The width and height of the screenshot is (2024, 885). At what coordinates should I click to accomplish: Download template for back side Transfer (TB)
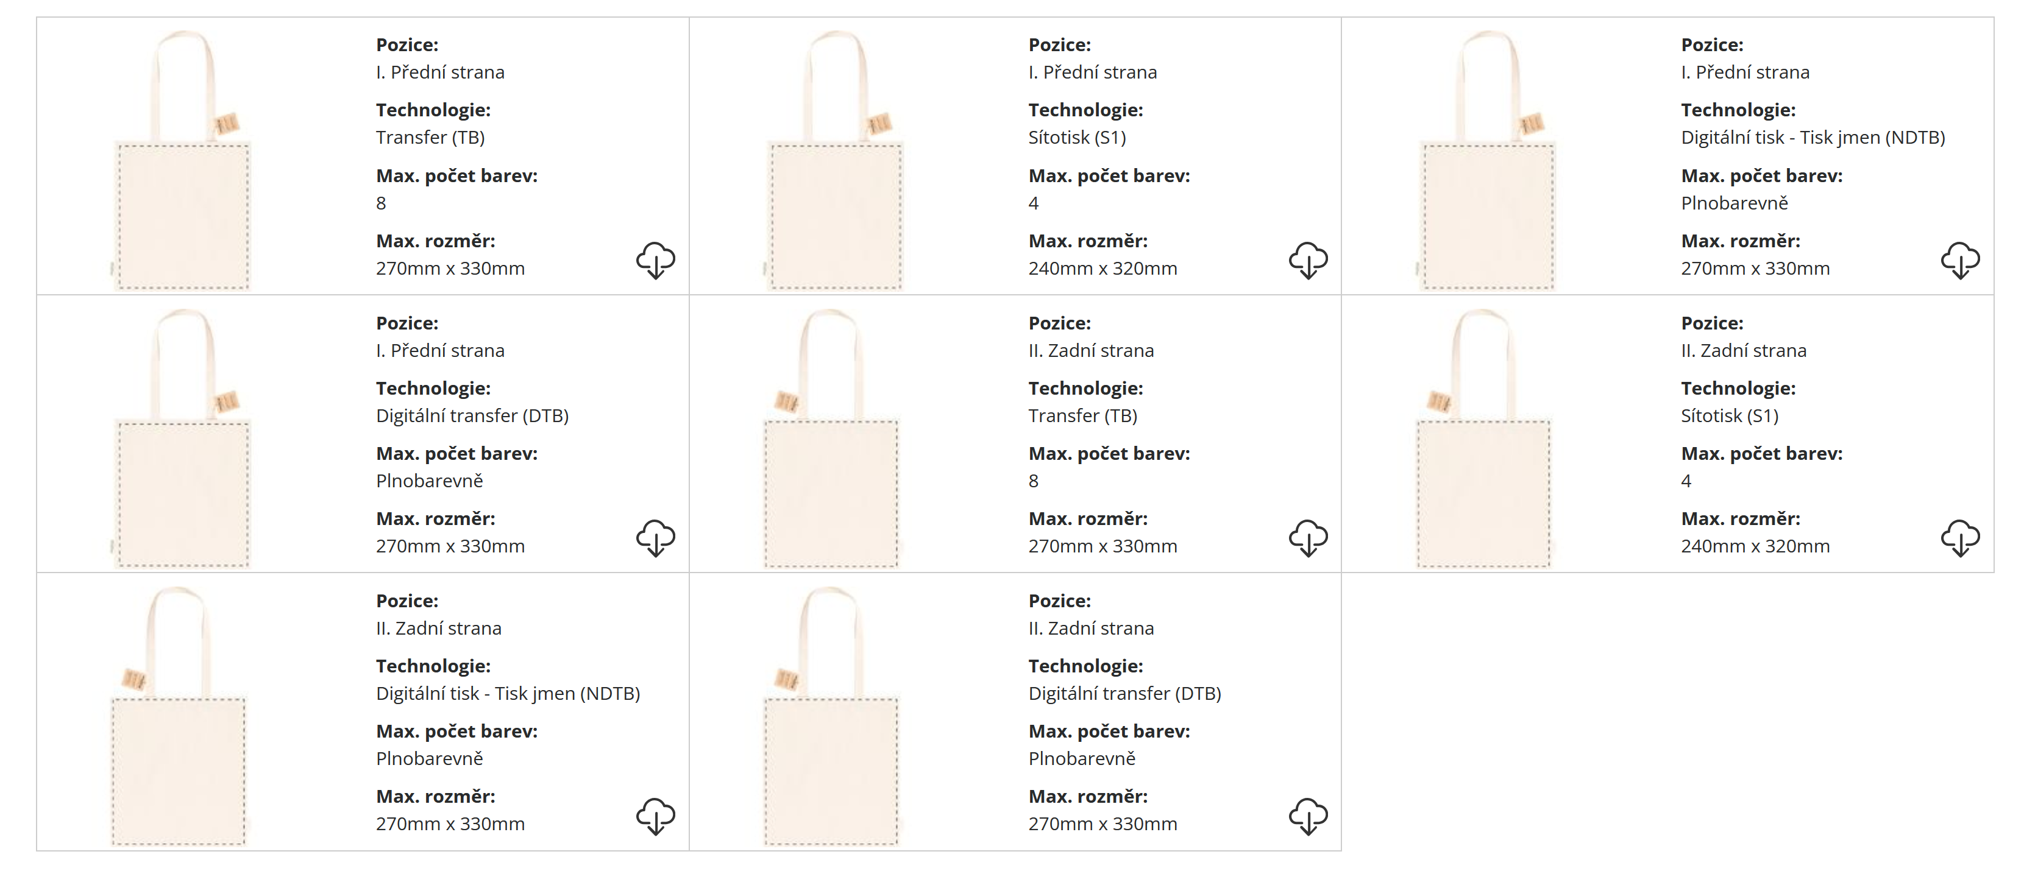pos(1307,538)
